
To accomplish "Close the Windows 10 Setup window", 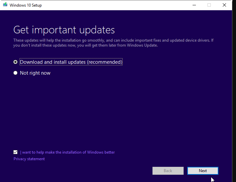I will [224, 5].
